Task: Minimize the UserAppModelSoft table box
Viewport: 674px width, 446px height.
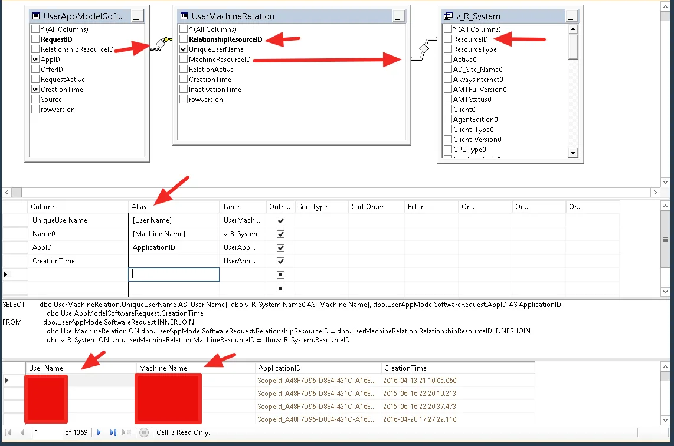Action: click(x=137, y=17)
